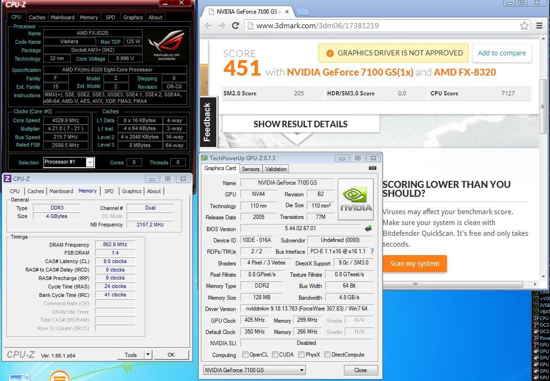The height and width of the screenshot is (381, 550).
Task: Open the Tools dropdown arrow in CPU-Z
Action: coord(148,355)
